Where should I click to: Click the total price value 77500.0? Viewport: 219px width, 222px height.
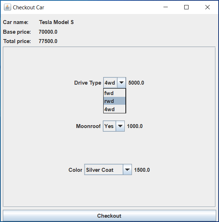[x=48, y=41]
